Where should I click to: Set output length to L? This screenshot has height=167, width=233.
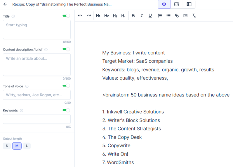pos(27,146)
